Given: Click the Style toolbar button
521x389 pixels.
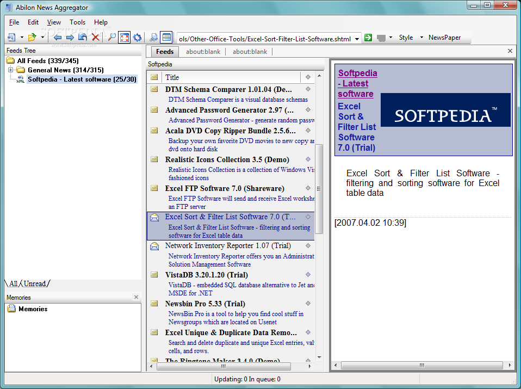Looking at the screenshot, I should tap(406, 38).
